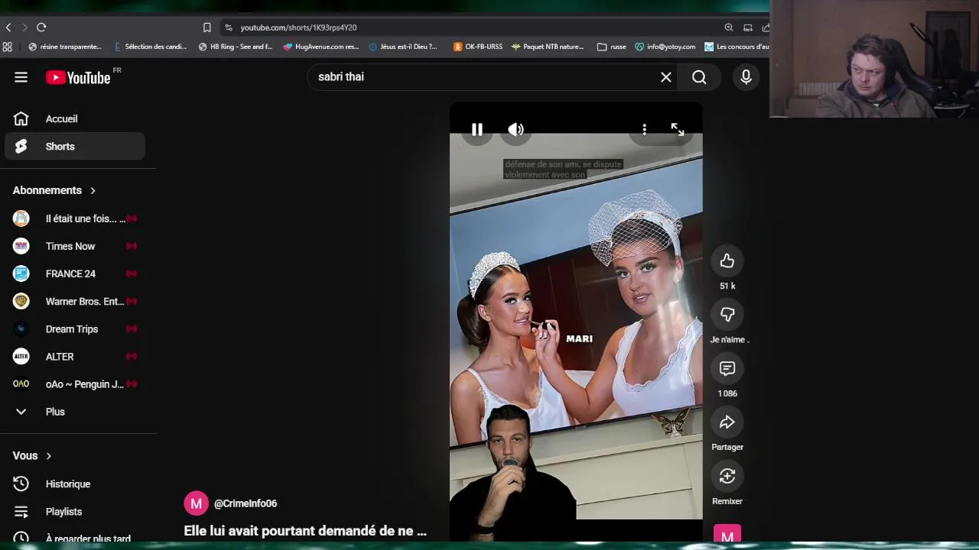Share the Short via Partager
979x550 pixels.
point(727,422)
